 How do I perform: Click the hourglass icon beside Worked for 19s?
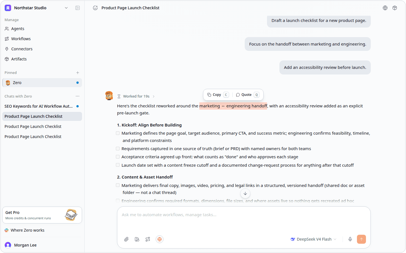[119, 96]
